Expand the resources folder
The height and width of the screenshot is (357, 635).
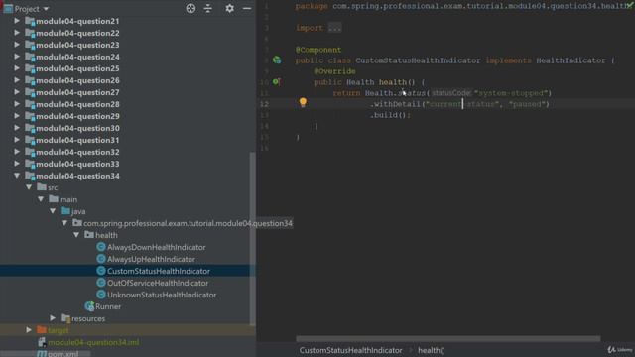click(x=53, y=318)
